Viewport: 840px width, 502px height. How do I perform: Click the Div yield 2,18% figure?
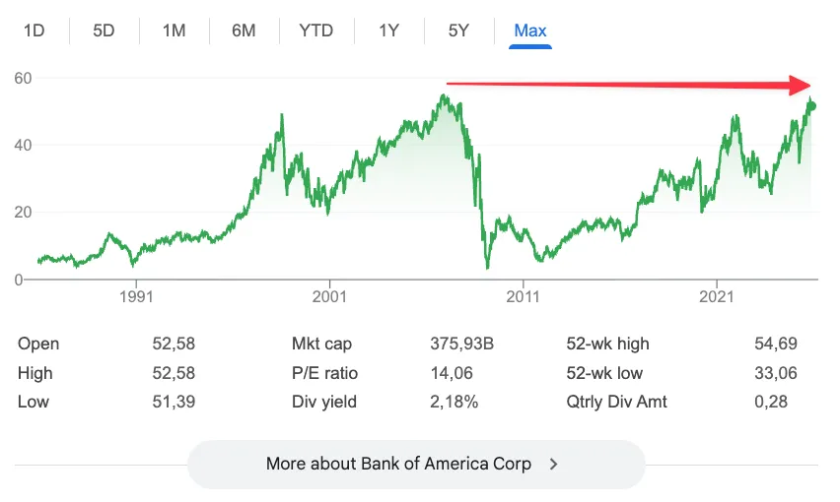(x=455, y=402)
